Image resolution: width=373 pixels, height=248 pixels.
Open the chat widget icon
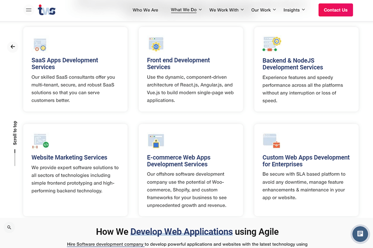360,234
